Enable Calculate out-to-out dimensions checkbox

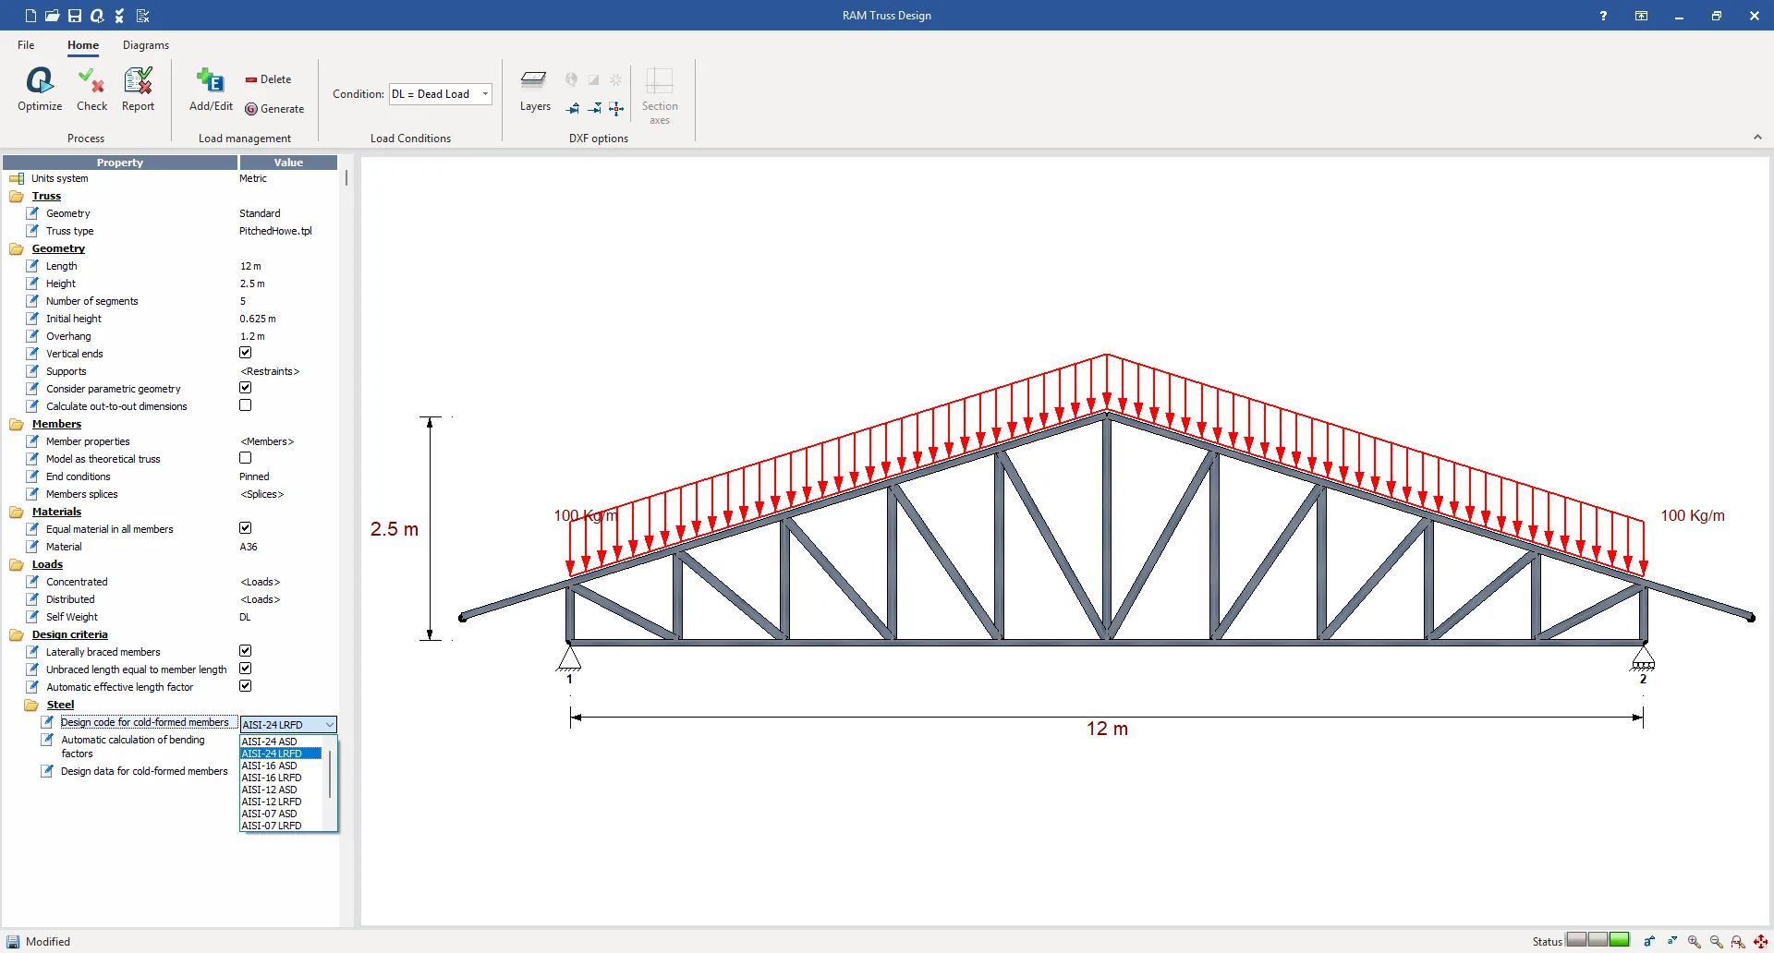tap(246, 405)
